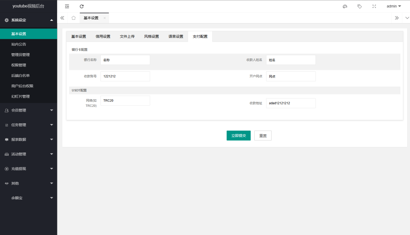Switch to the 信用设置 tab
Screen dimensions: 410x235
(x=103, y=36)
